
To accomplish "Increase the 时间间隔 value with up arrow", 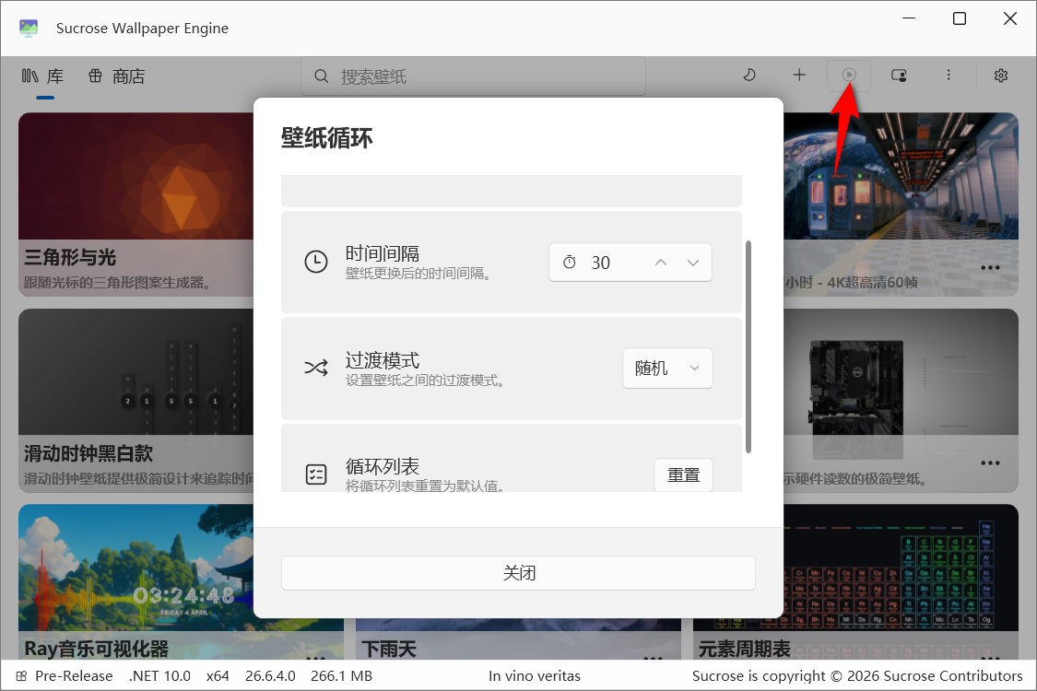I will click(x=661, y=263).
